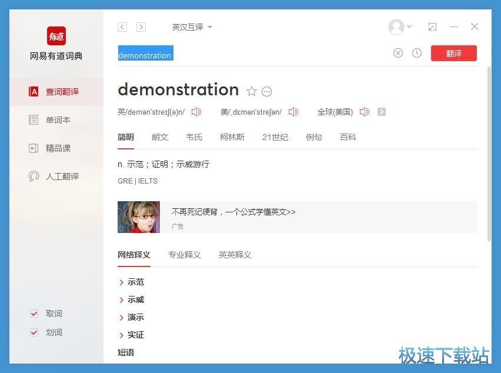Click the 短语 section heading
Viewport: 501px width, 373px height.
click(x=126, y=352)
